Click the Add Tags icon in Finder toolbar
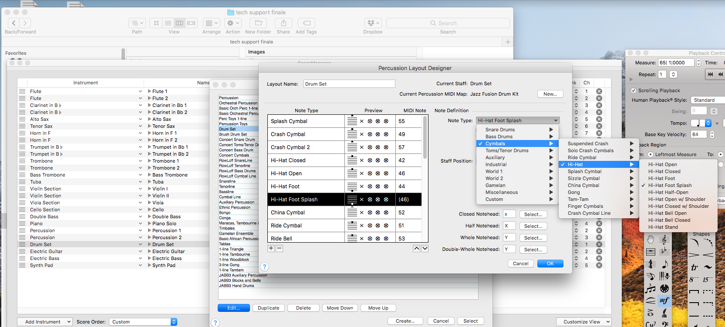This screenshot has height=327, width=725. click(306, 23)
